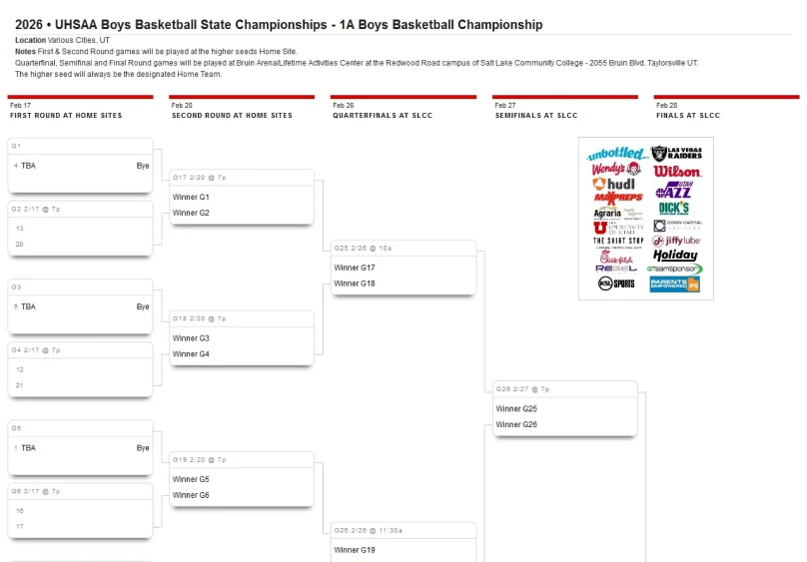Open game G2 first round matchup
Image resolution: width=807 pixels, height=562 pixels.
point(81,230)
